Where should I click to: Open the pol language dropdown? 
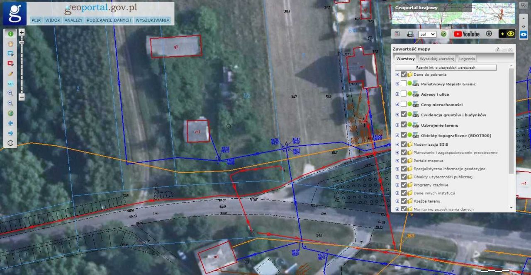pyautogui.click(x=427, y=34)
